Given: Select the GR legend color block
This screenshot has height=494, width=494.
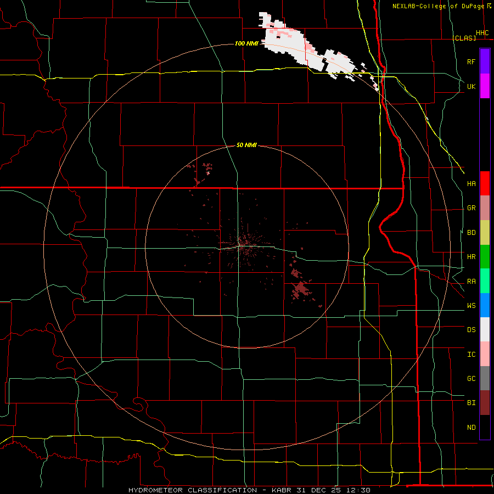Looking at the screenshot, I should pyautogui.click(x=485, y=208).
